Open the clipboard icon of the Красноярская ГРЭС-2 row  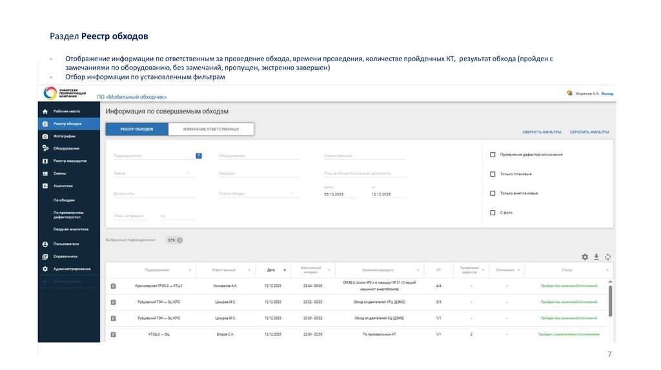pos(113,286)
